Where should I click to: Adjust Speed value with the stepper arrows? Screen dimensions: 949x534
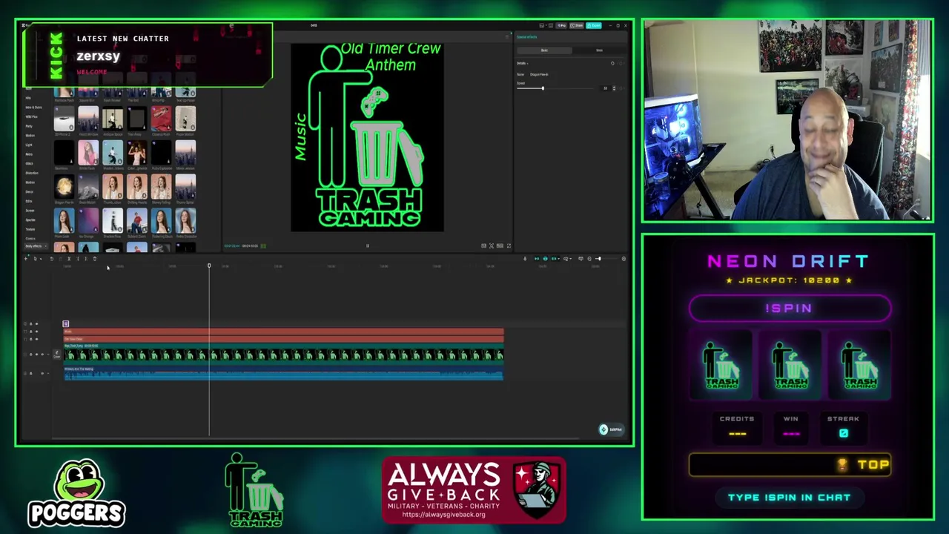click(614, 88)
